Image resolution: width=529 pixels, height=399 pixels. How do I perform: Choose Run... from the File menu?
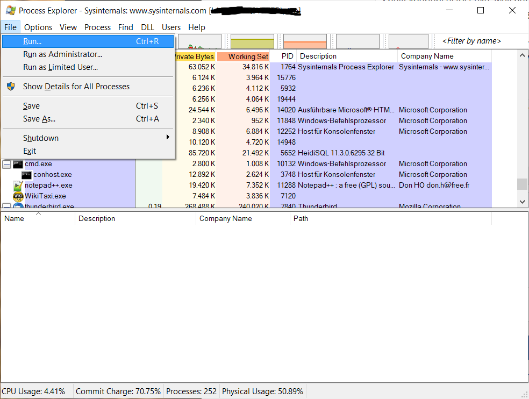click(x=88, y=41)
